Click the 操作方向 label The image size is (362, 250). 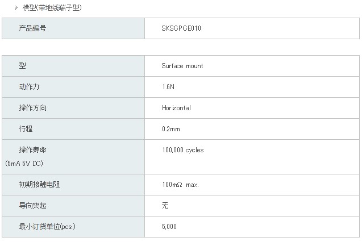(x=32, y=108)
